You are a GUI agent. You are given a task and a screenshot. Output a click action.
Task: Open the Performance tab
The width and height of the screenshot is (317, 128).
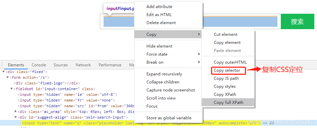click(x=110, y=65)
